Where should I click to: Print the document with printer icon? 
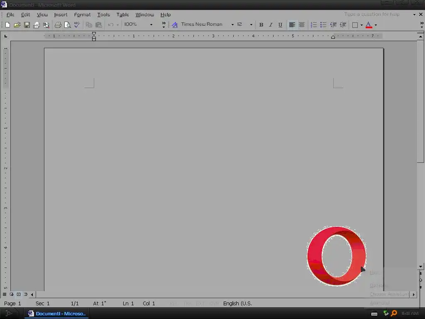pos(58,25)
